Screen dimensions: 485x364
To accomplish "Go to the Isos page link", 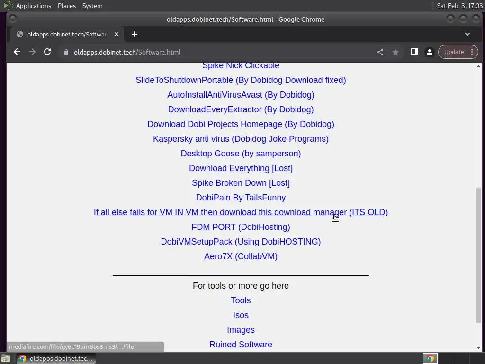I will click(x=241, y=315).
